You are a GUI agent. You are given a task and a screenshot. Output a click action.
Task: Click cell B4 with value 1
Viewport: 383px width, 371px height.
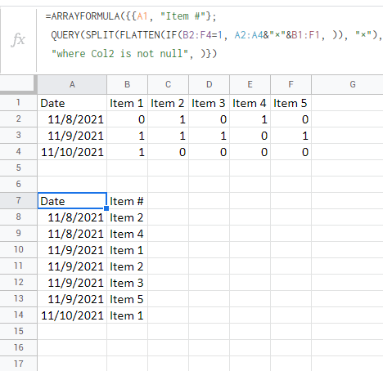127,152
